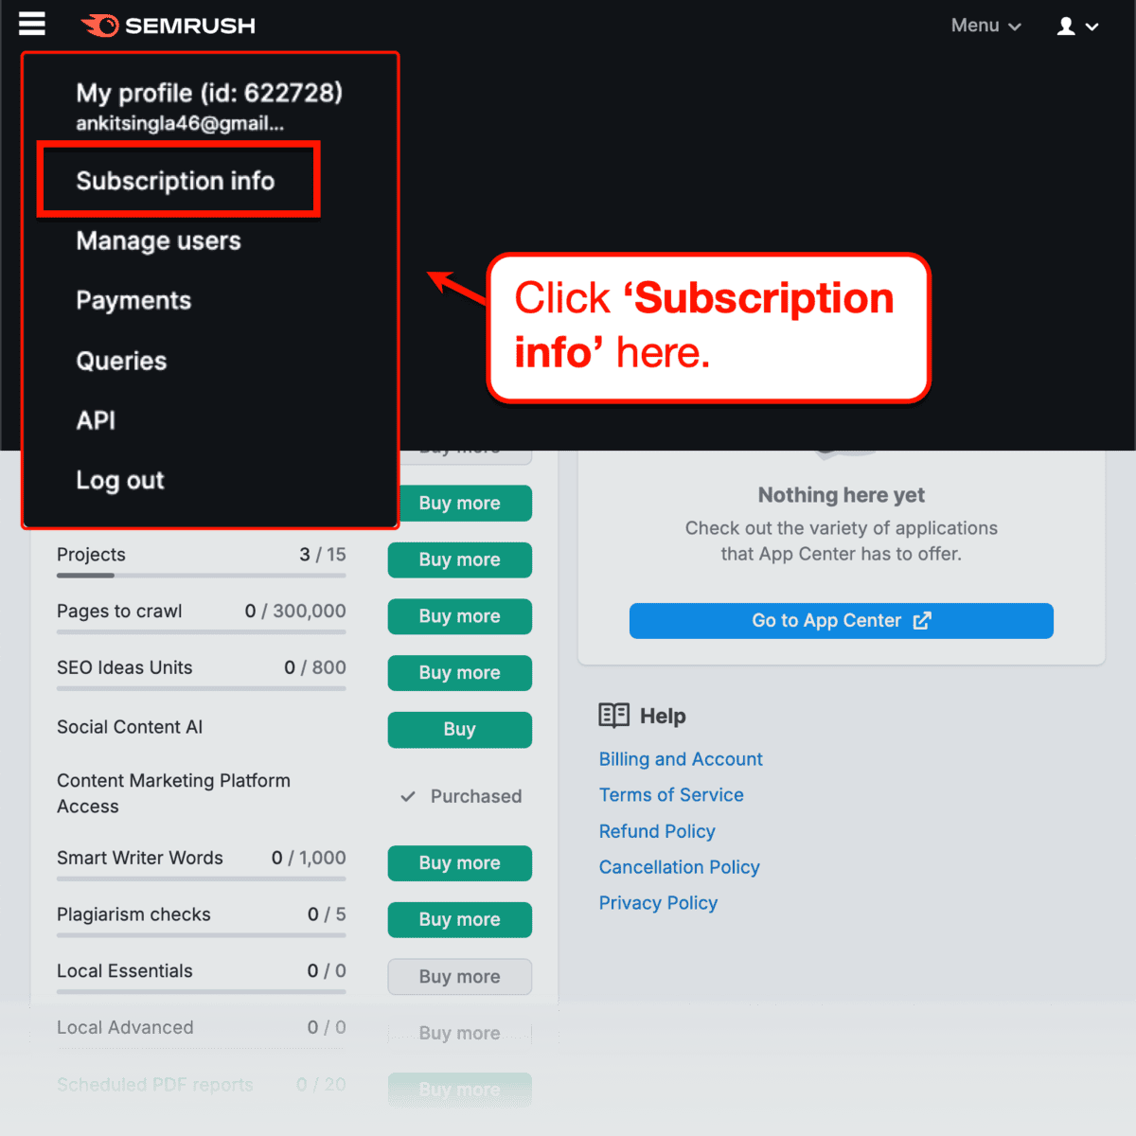Screen dimensions: 1136x1136
Task: Expand the Menu dropdown in the top bar
Action: point(986,26)
